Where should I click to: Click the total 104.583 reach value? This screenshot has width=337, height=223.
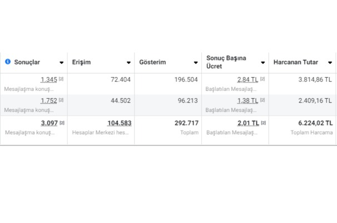click(120, 123)
